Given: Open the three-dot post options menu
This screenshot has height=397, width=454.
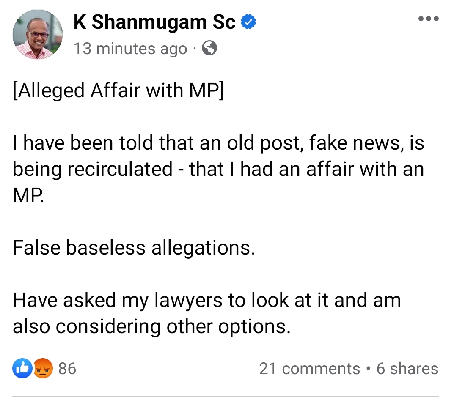Looking at the screenshot, I should point(428,19).
